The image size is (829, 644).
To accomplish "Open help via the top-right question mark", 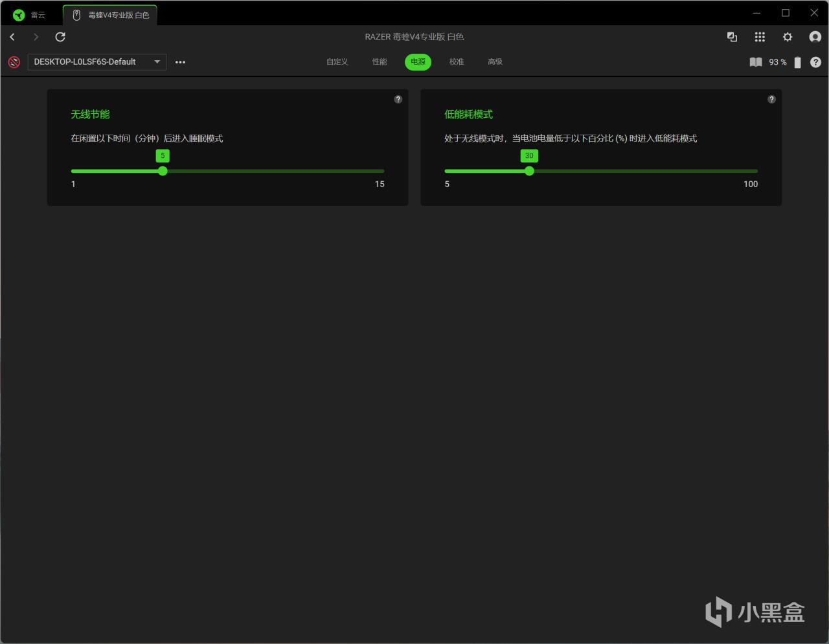I will 816,62.
